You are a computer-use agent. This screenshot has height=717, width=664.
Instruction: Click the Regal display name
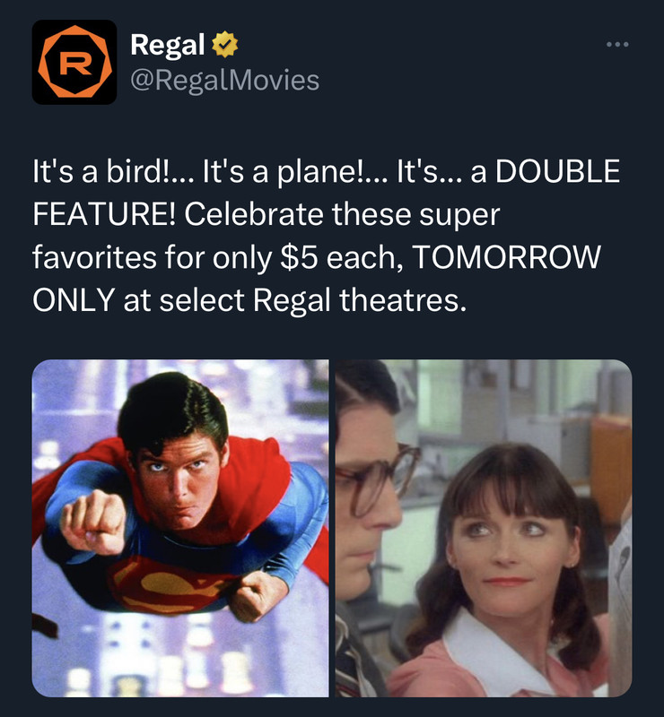coord(168,45)
